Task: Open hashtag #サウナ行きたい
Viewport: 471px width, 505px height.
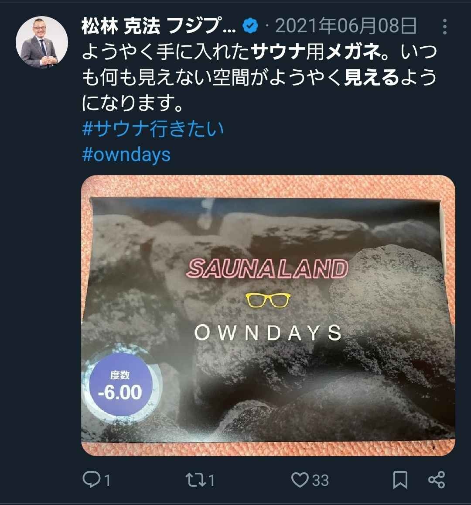Action: tap(153, 129)
